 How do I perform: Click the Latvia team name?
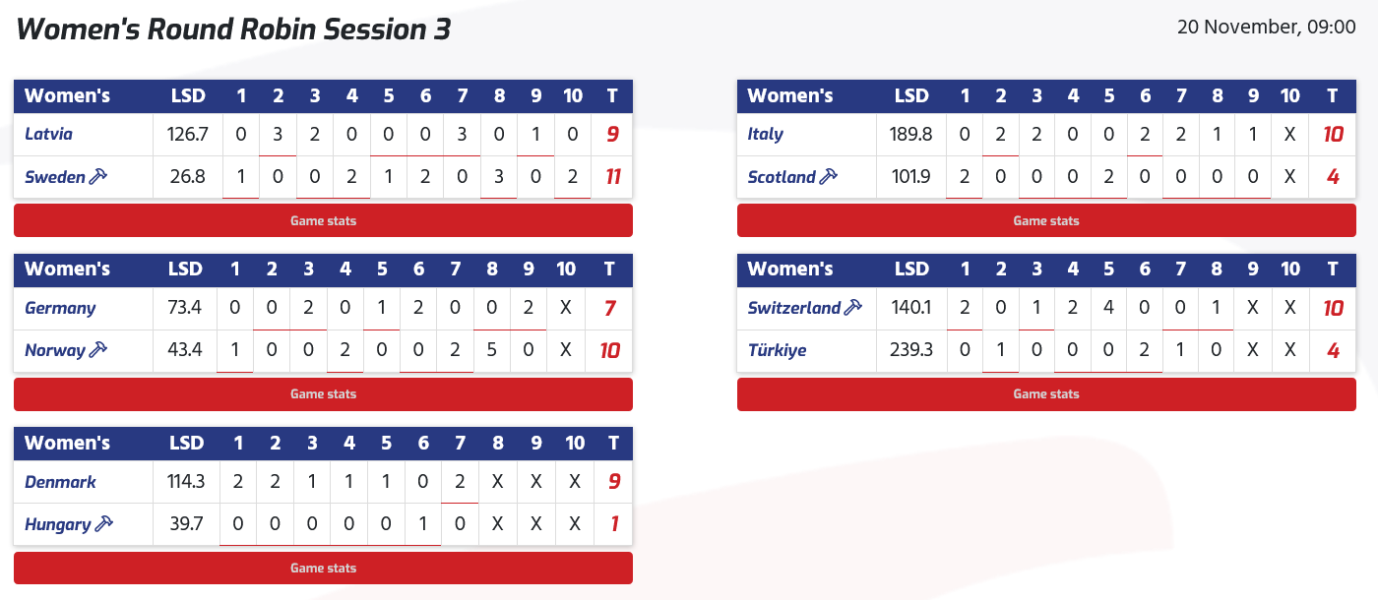[x=49, y=134]
